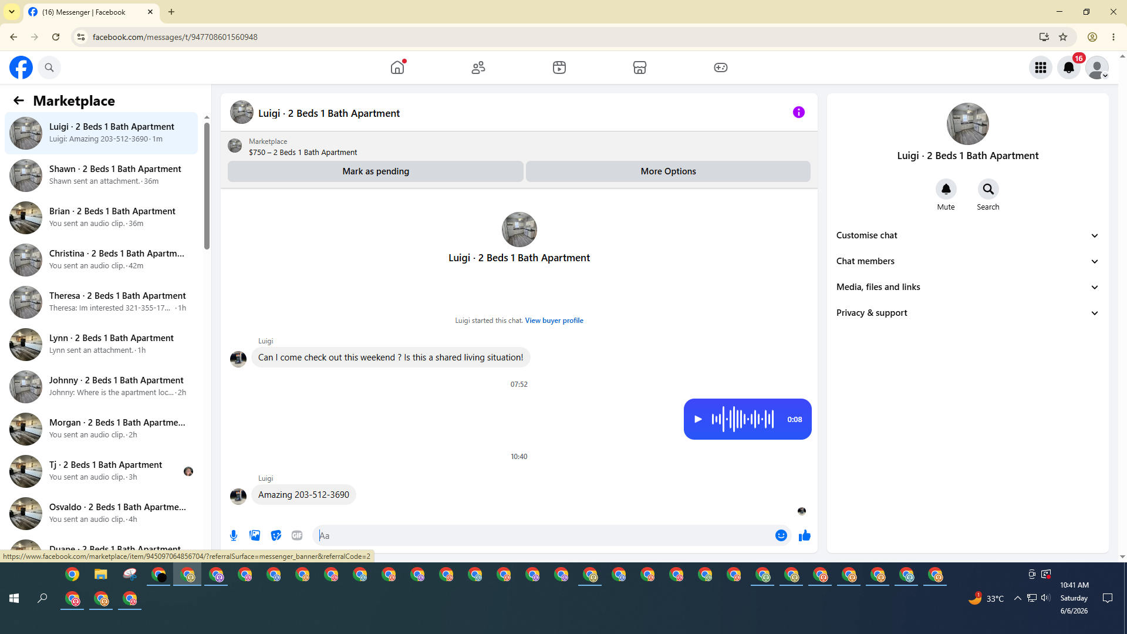Image resolution: width=1127 pixels, height=634 pixels.
Task: Click the browser address bar URL
Action: [175, 37]
